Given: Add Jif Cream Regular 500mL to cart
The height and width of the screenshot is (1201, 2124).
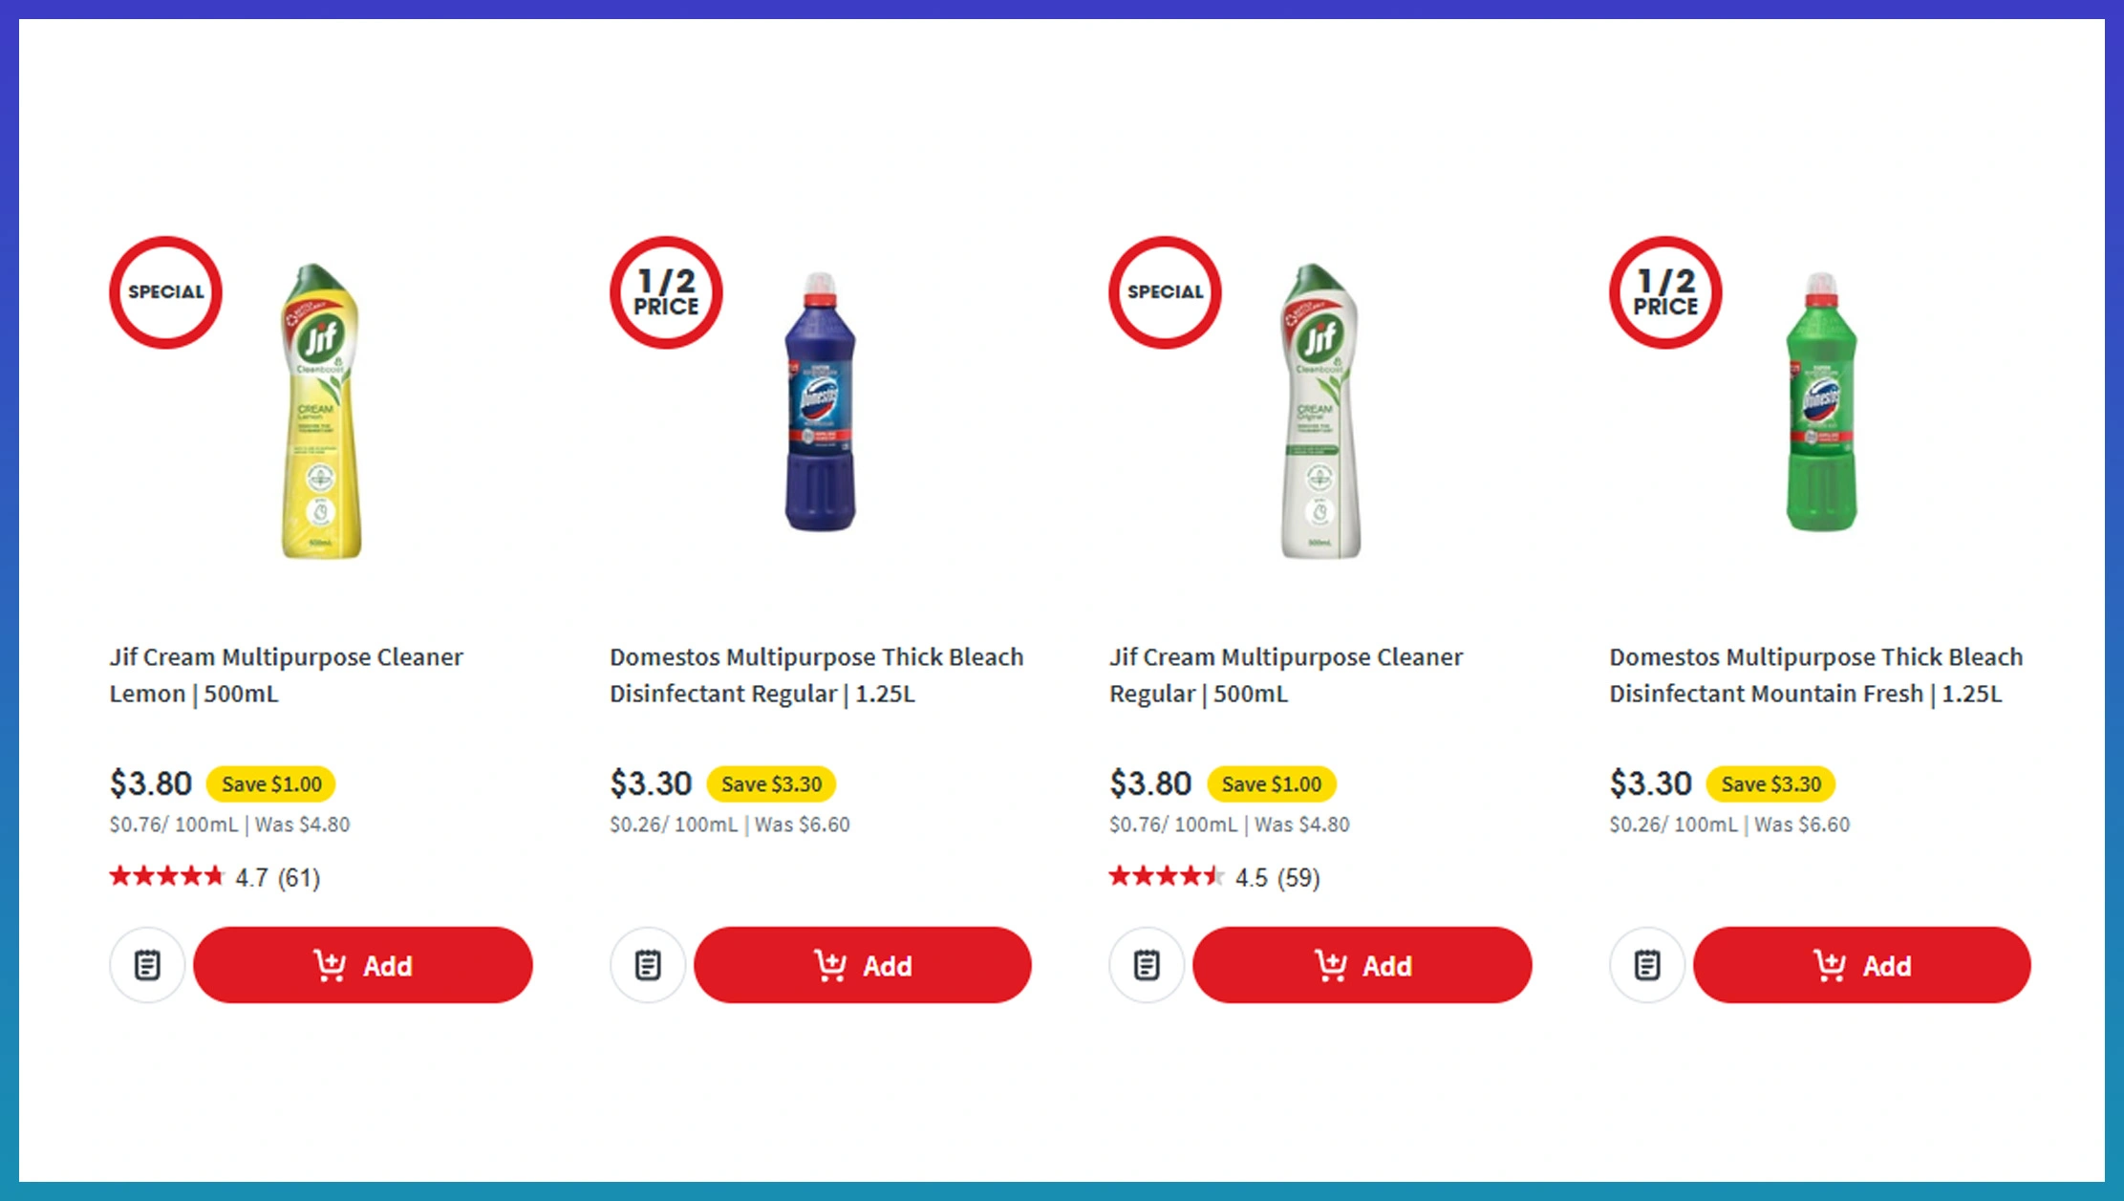Looking at the screenshot, I should 1362,965.
